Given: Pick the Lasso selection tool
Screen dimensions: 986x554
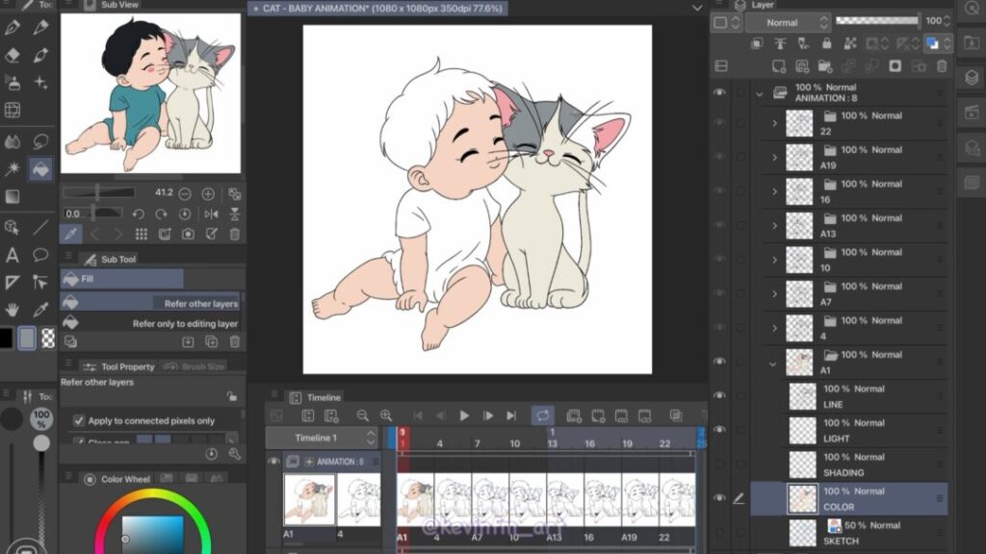Looking at the screenshot, I should (40, 141).
